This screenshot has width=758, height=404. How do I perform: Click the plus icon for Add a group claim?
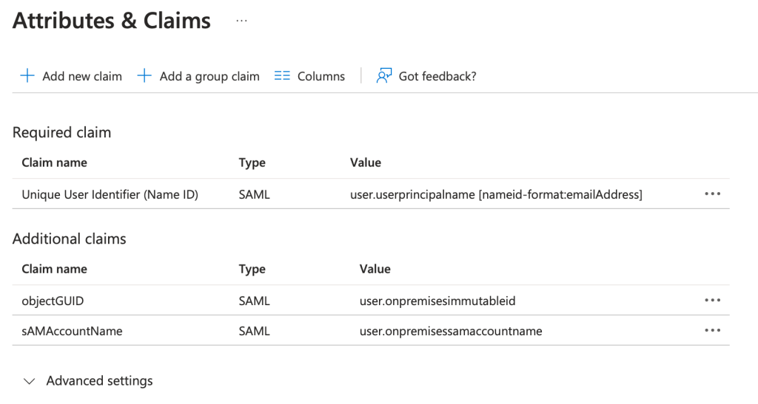[x=144, y=76]
